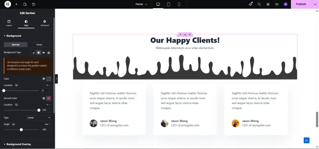Click the page vertical scrollbar thumb
The width and height of the screenshot is (319, 149).
[x=317, y=119]
